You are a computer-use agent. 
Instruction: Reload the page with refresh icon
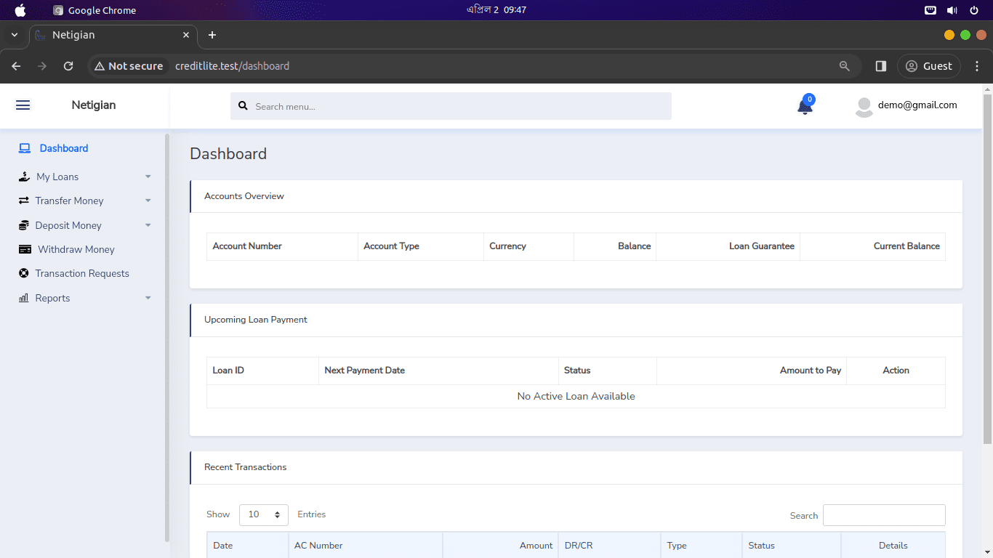click(68, 66)
